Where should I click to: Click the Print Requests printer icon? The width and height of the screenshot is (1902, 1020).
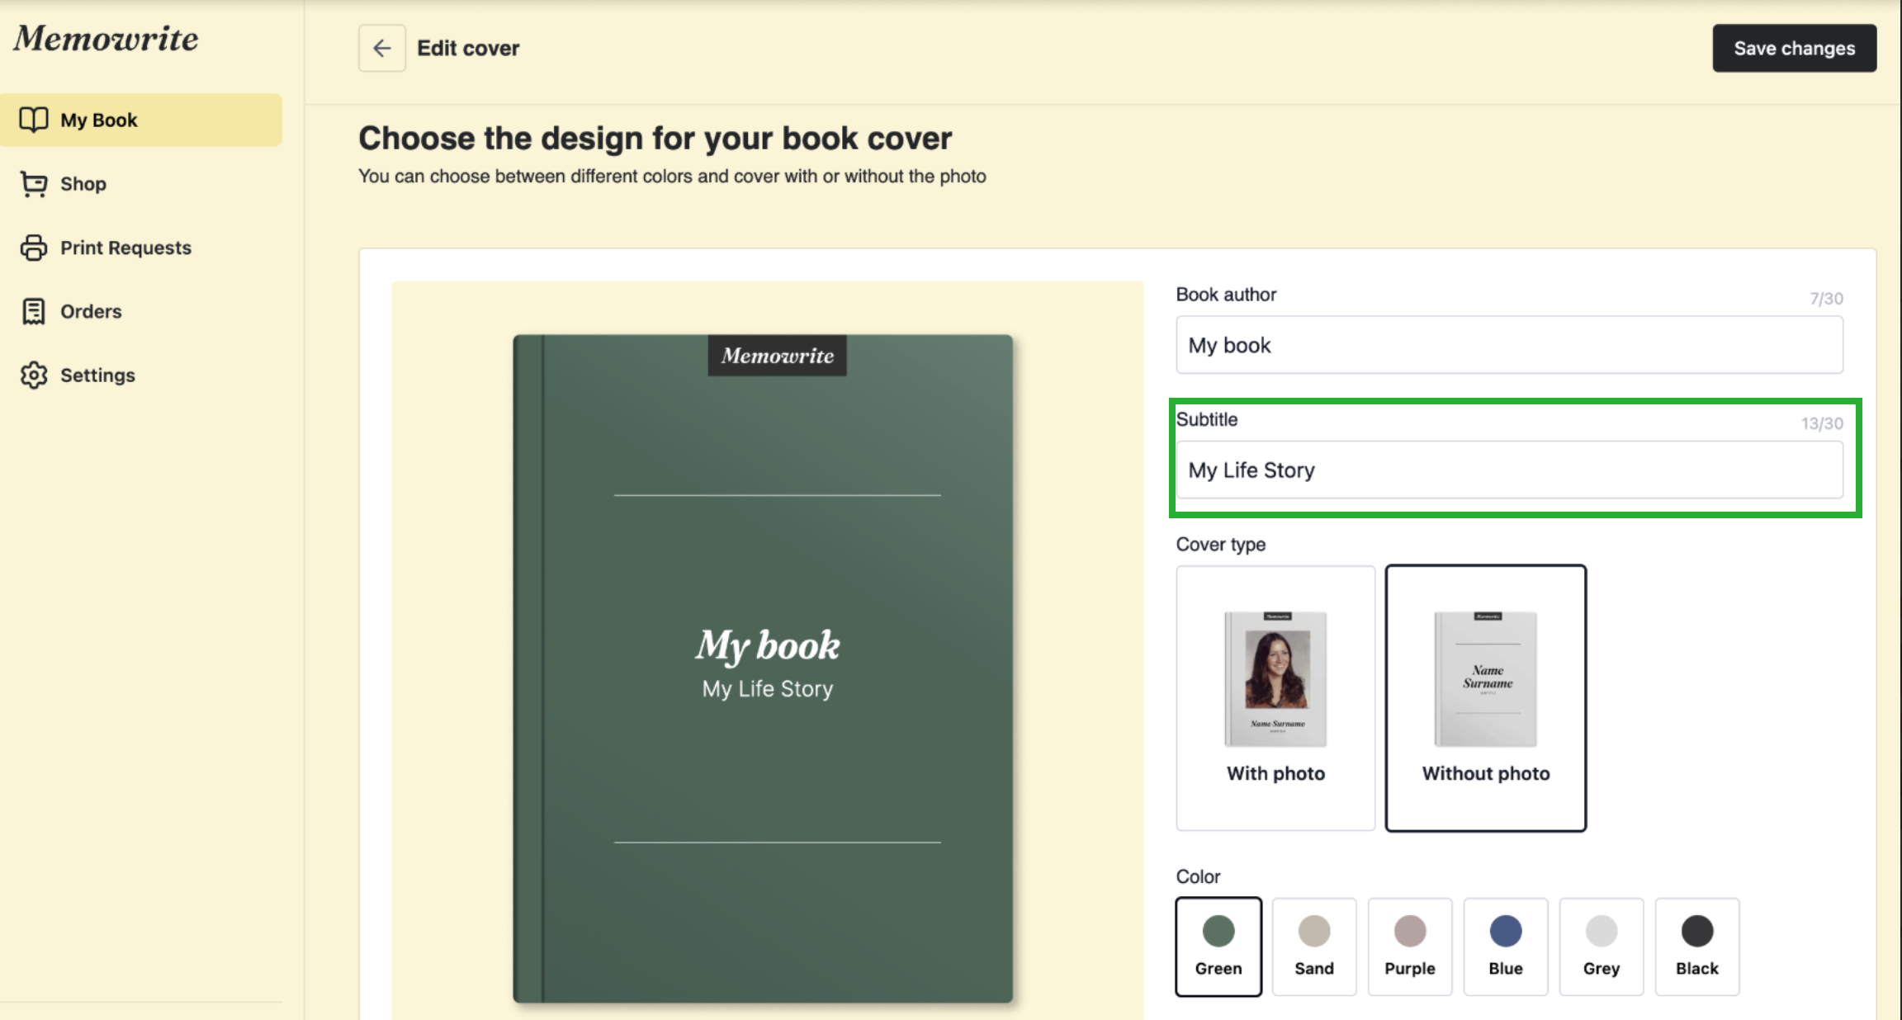pyautogui.click(x=34, y=248)
